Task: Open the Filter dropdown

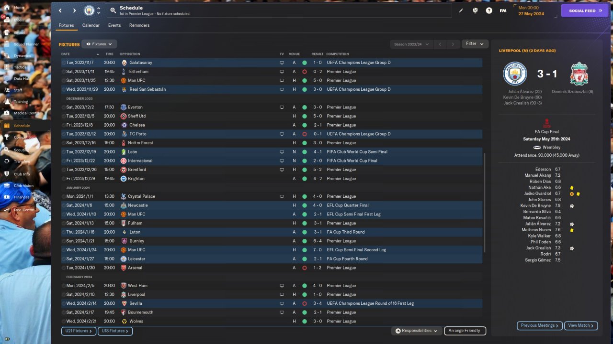Action: coord(475,44)
